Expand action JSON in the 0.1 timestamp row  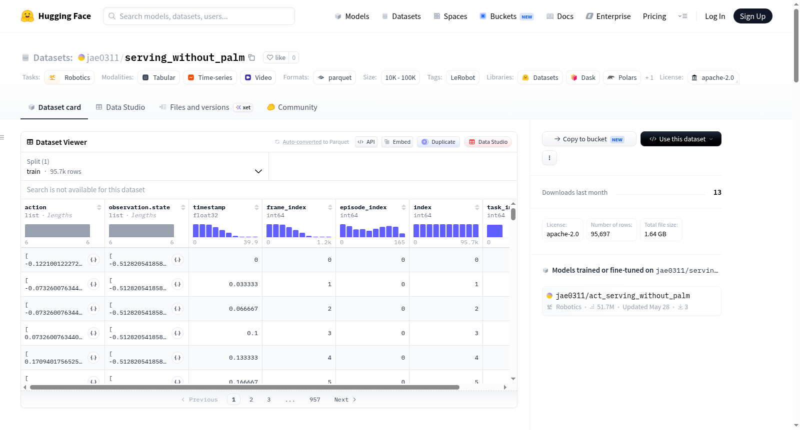click(x=93, y=333)
